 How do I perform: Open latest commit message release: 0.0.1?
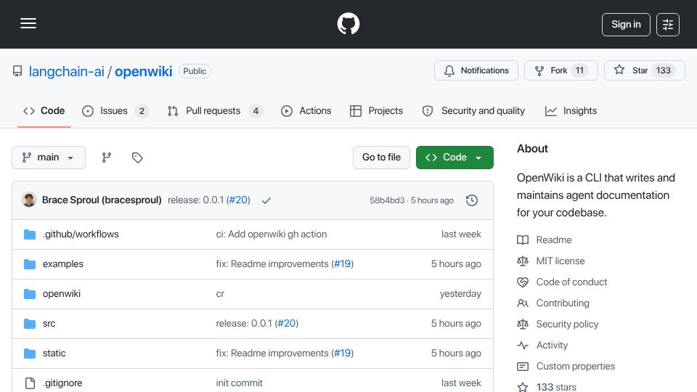pos(195,200)
